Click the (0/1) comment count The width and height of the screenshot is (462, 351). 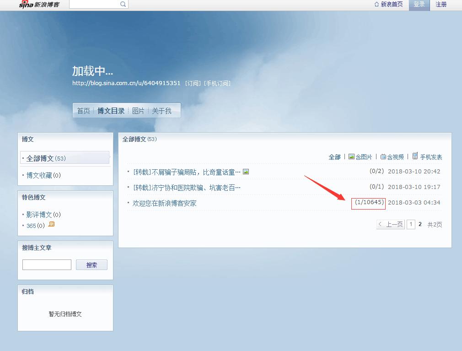click(377, 187)
